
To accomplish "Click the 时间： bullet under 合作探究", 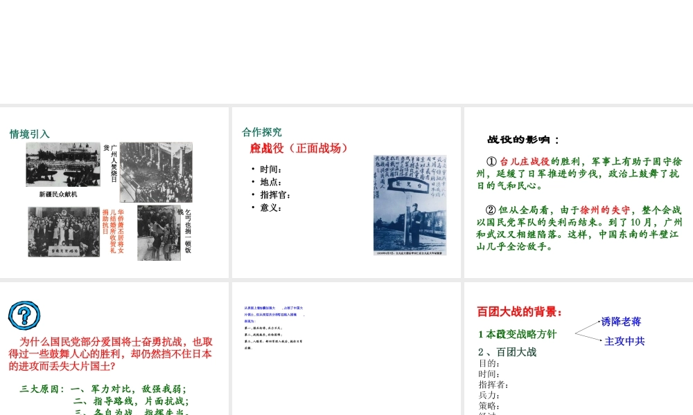I will coord(270,169).
